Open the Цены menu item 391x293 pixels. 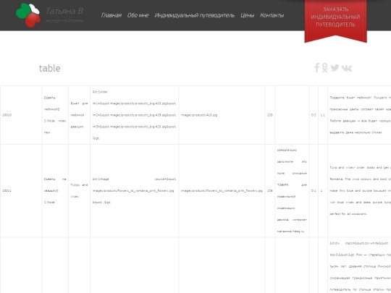coord(247,15)
